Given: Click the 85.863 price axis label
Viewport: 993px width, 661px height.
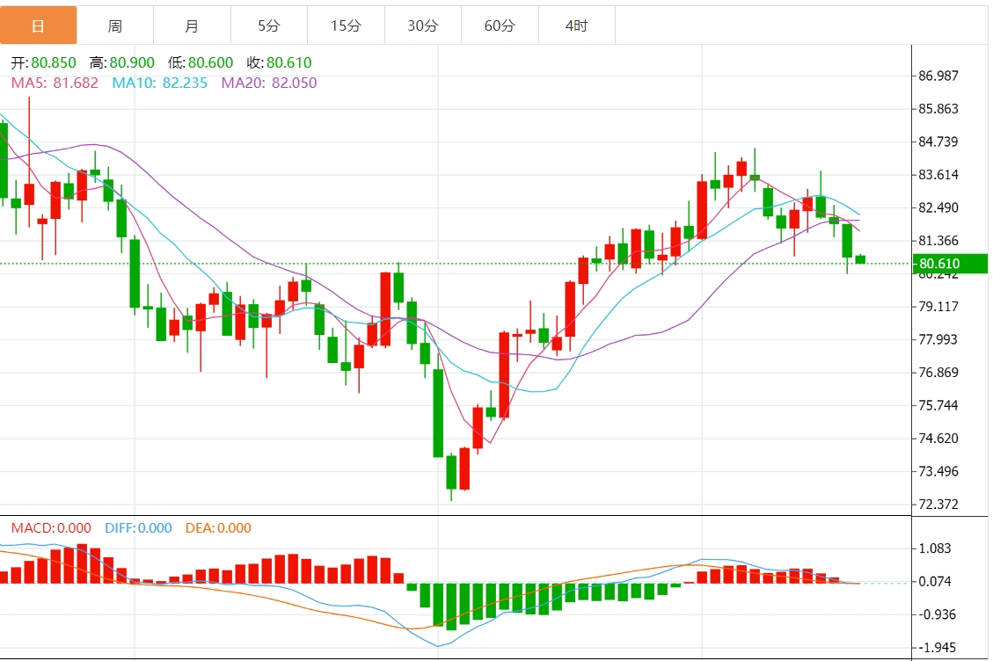Looking at the screenshot, I should point(938,109).
